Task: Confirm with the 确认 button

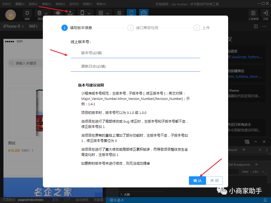Action: pos(197,181)
